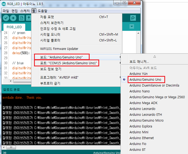Viewport: 188px width, 154px height.
Task: Click console horizontal scrollbar left arrow
Action: (4, 147)
